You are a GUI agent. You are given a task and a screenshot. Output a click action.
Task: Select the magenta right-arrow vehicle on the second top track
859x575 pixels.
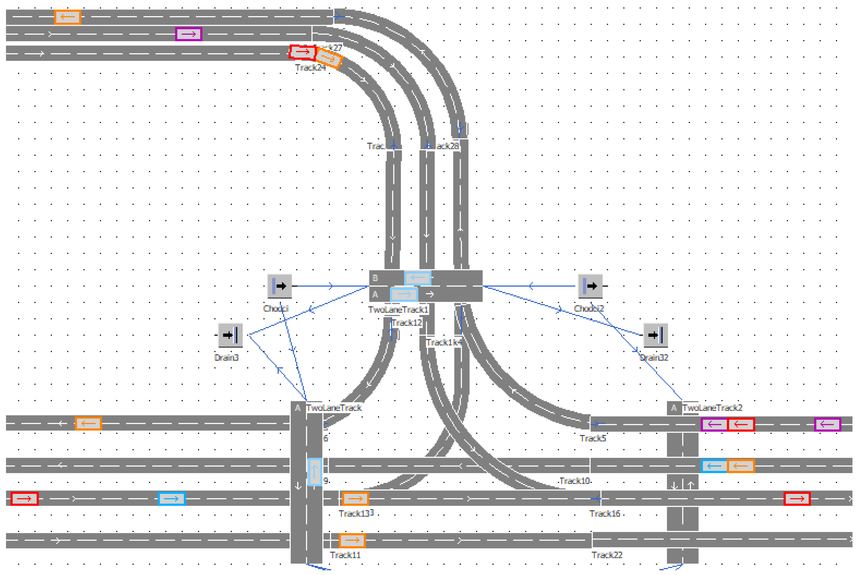(x=188, y=34)
